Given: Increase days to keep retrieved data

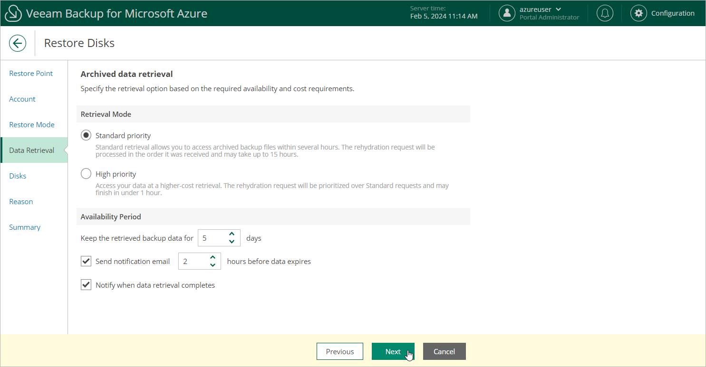Looking at the screenshot, I should pos(232,234).
